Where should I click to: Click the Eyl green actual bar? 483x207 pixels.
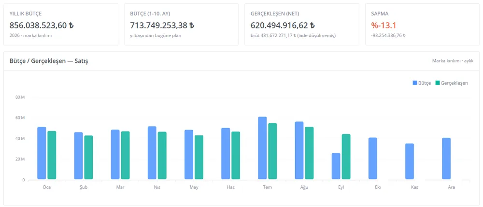(346, 157)
